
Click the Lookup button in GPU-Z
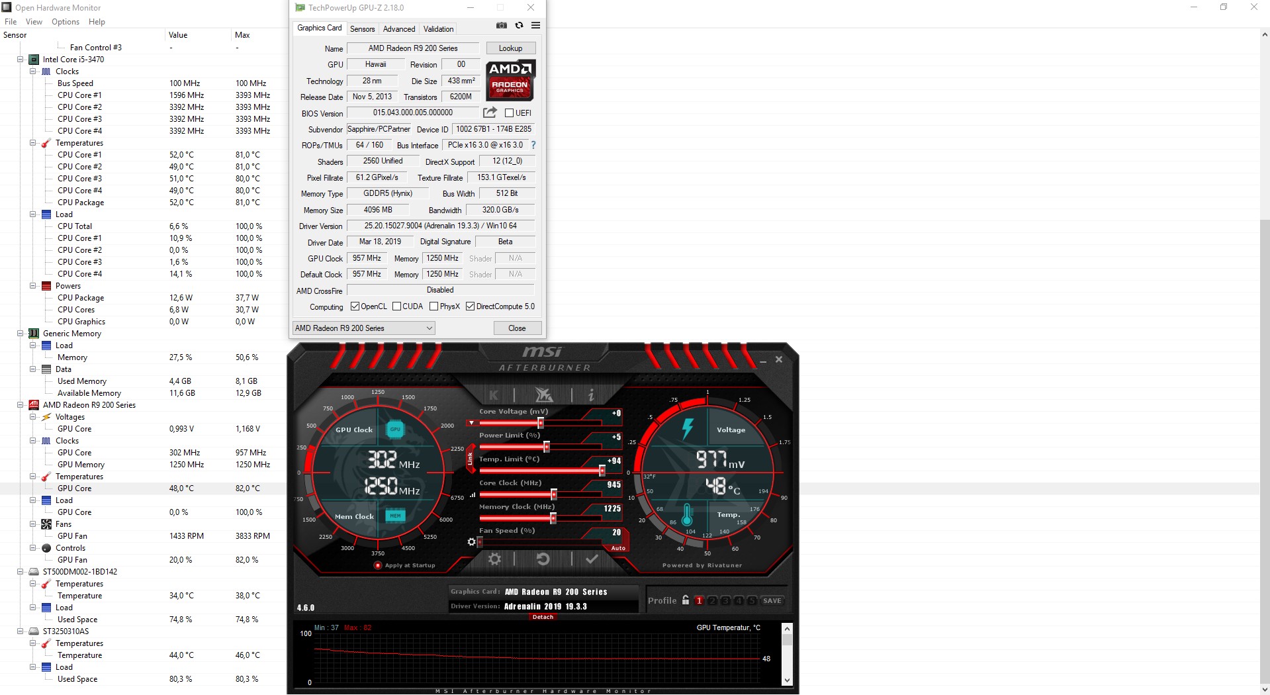[x=510, y=48]
